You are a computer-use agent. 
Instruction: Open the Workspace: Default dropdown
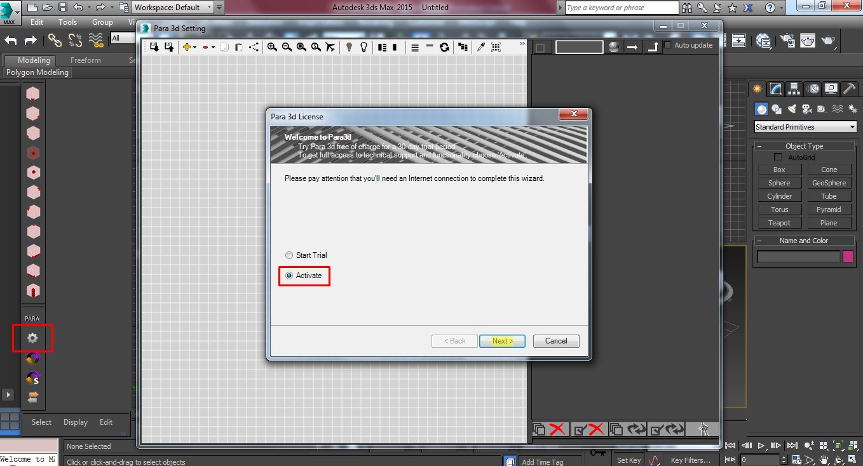tap(172, 8)
